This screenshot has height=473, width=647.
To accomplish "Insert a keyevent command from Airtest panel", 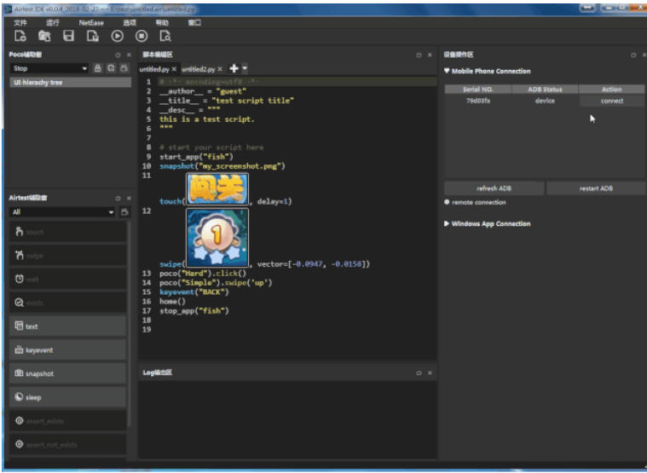I will pos(67,350).
